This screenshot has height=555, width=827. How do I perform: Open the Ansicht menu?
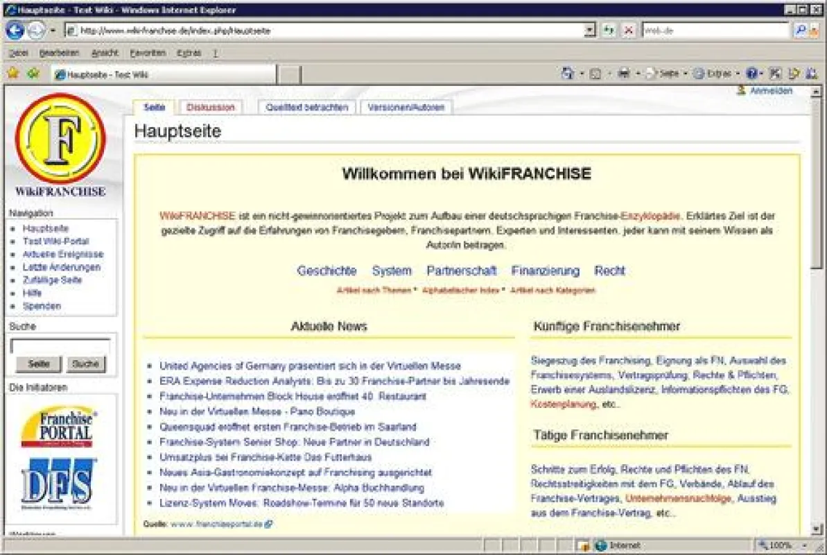(x=105, y=53)
